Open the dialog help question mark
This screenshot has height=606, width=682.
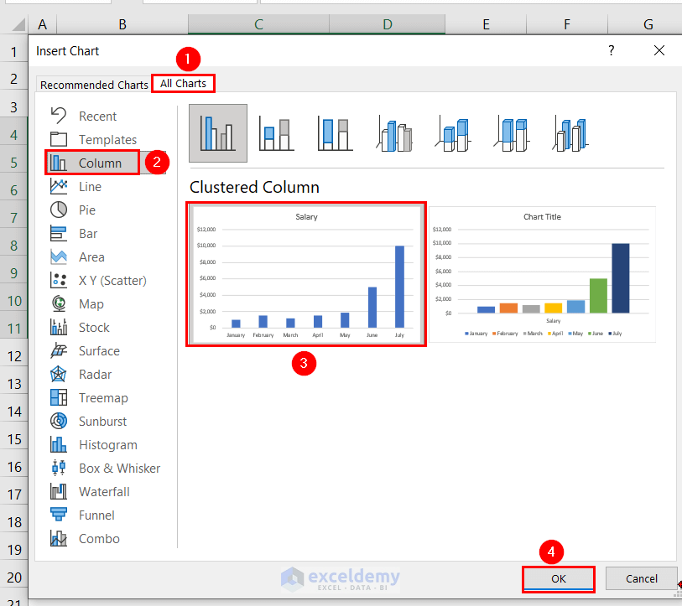(611, 50)
